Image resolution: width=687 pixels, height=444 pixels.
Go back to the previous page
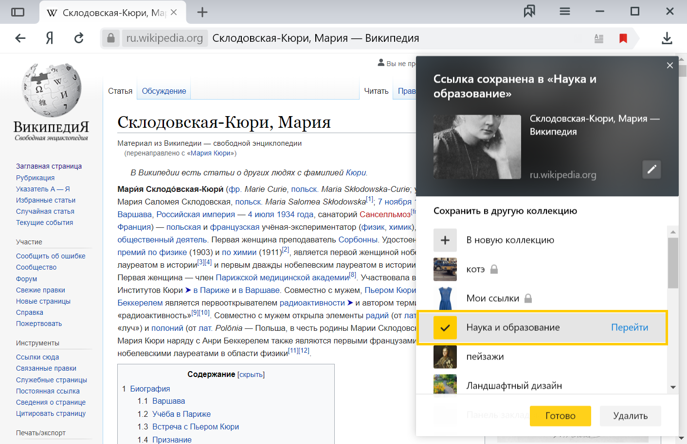point(20,38)
